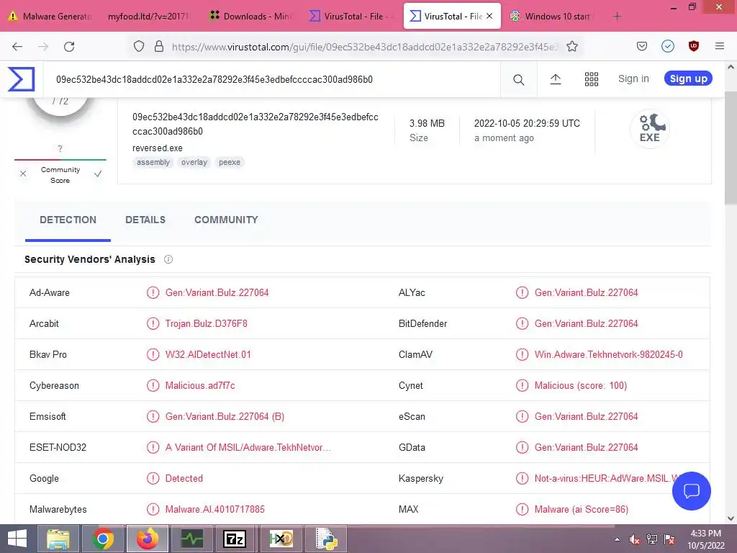Click the muted volume tray icon
This screenshot has width=737, height=553.
635,539
